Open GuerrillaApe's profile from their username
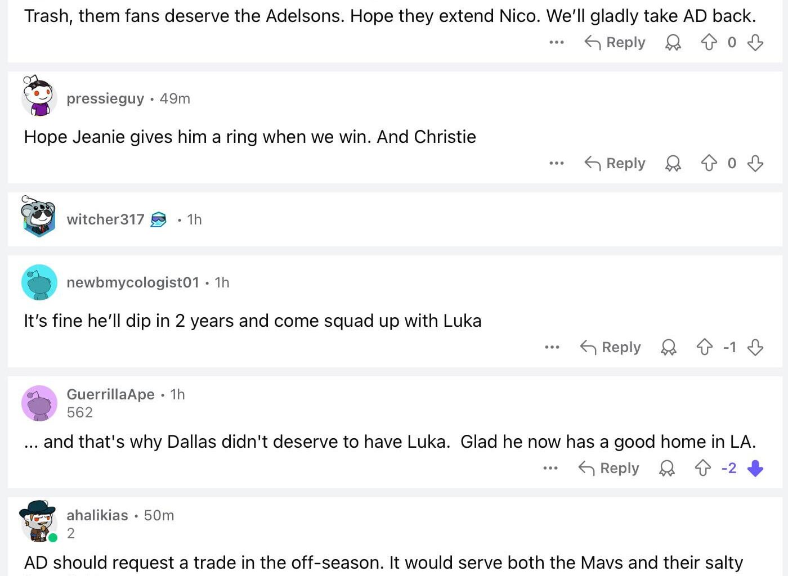The height and width of the screenshot is (576, 788). click(111, 394)
